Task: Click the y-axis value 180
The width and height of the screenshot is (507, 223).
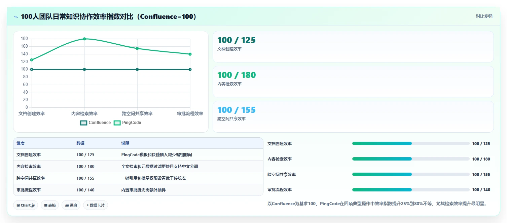Action: 24,39
